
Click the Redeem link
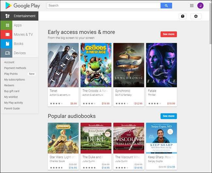click(x=9, y=85)
